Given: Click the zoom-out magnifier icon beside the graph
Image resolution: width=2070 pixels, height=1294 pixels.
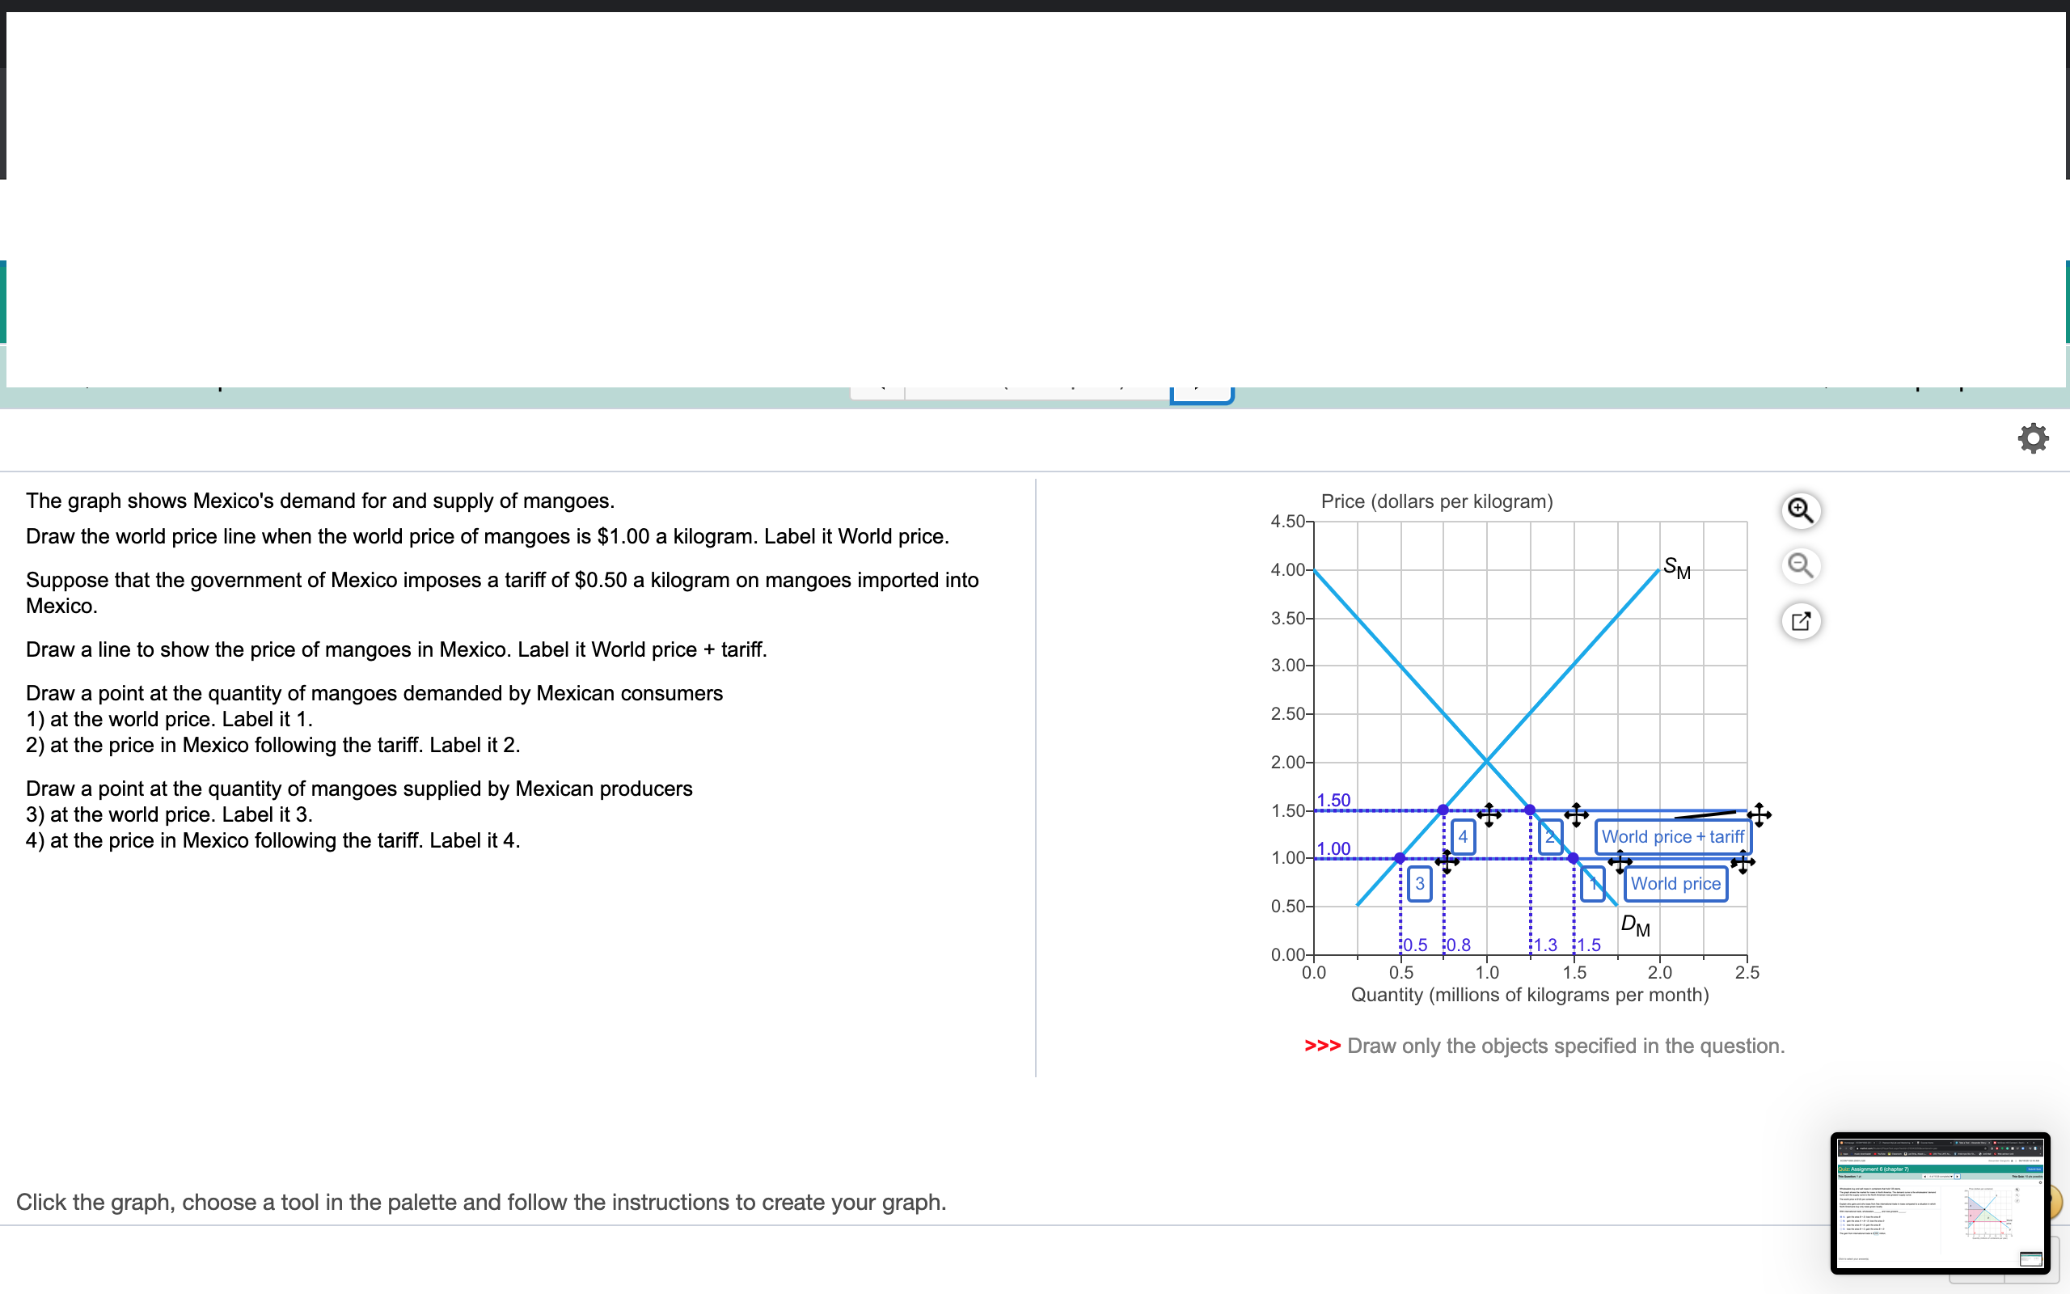Looking at the screenshot, I should coord(1801,565).
